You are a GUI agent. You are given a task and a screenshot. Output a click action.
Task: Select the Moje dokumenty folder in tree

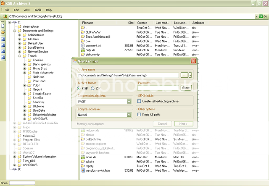[x=43, y=73]
